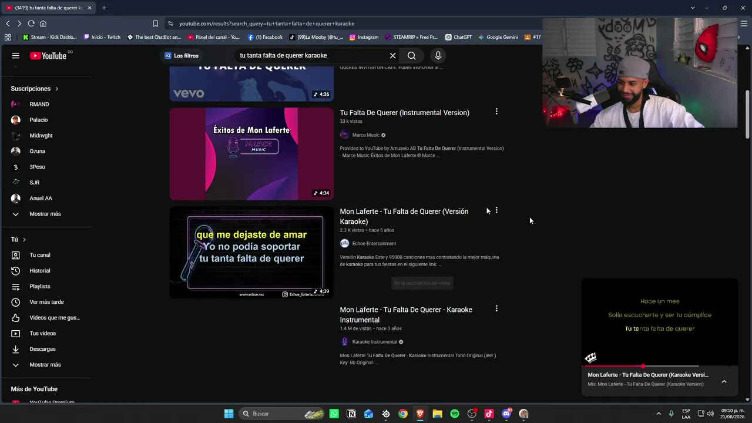Open the miniplayer video title
Viewport: 752px width, 423px height.
(648, 375)
